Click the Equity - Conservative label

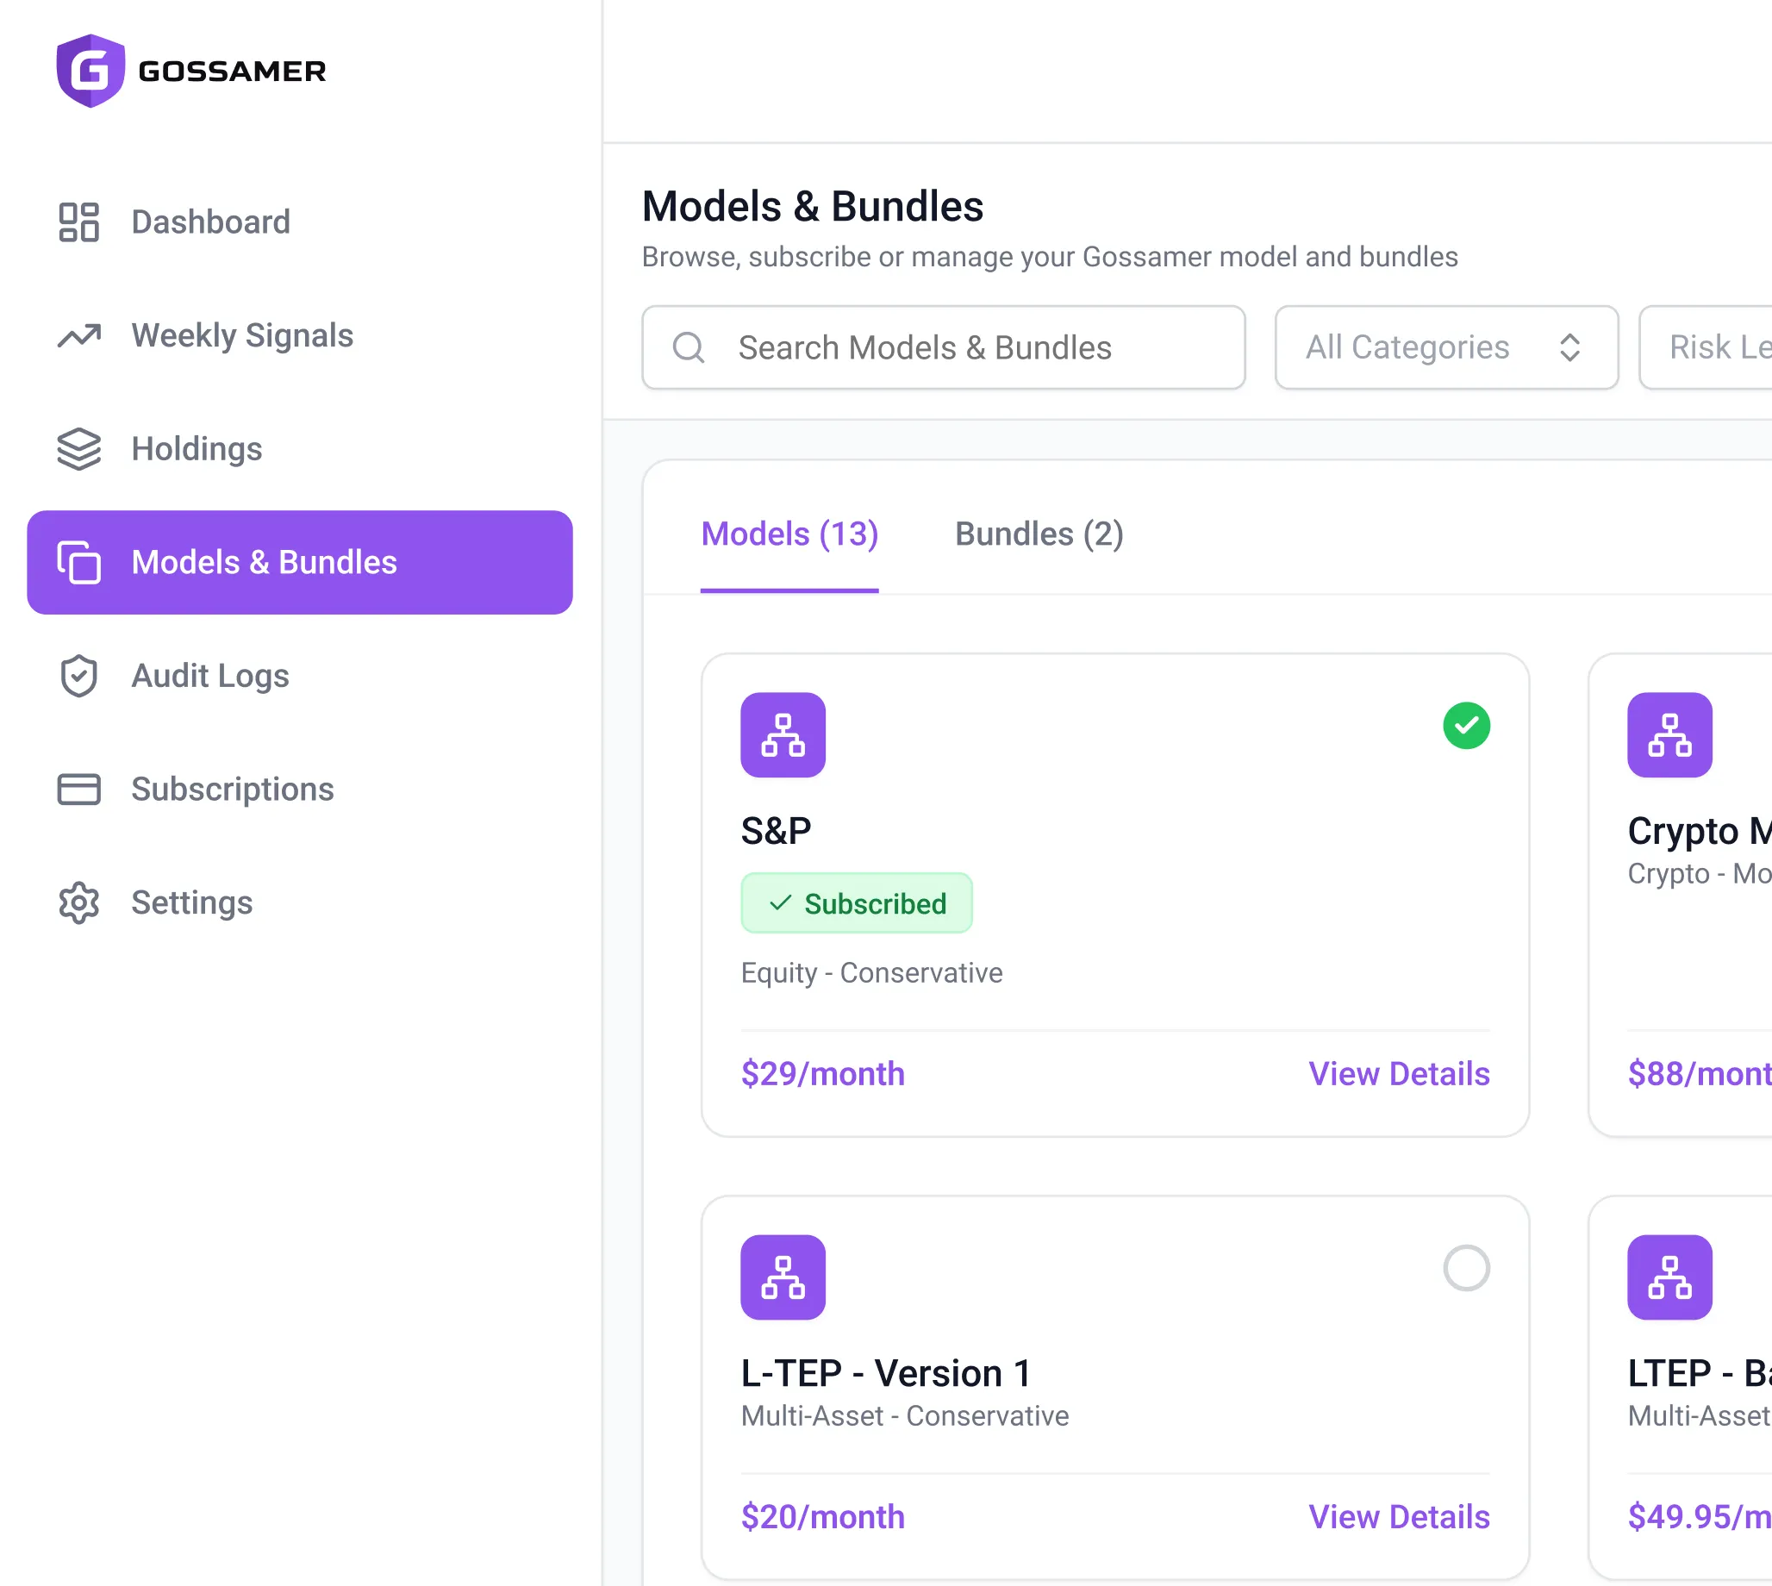pyautogui.click(x=871, y=972)
